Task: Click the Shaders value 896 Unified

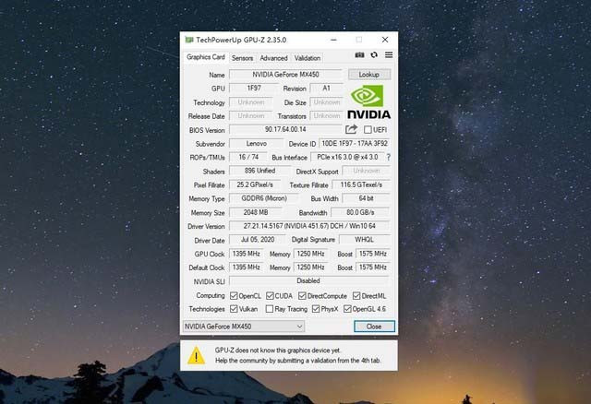Action: (x=259, y=171)
